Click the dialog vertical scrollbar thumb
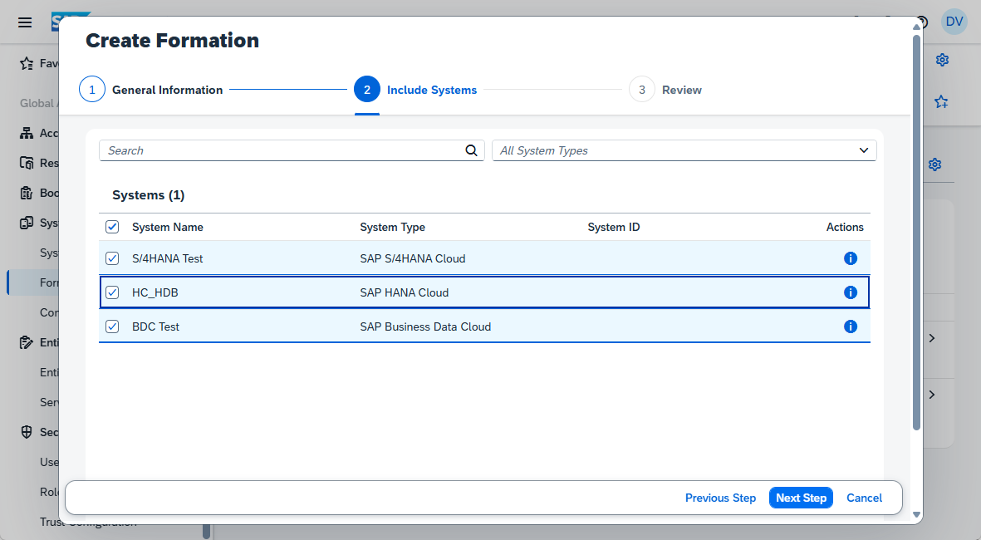Image resolution: width=981 pixels, height=540 pixels. coord(916,232)
